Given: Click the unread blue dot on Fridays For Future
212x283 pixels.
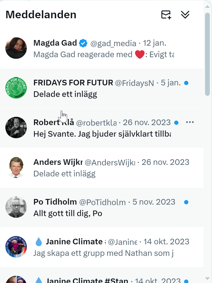Looking at the screenshot, I should point(186,83).
